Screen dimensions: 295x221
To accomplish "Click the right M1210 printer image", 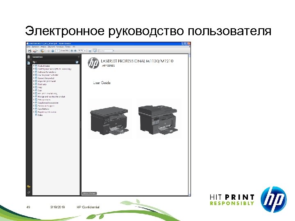I will point(158,120).
